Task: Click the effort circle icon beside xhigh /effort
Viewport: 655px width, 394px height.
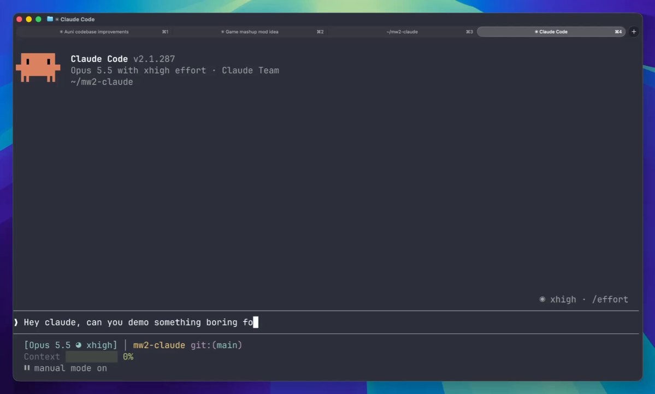Action: [542, 299]
